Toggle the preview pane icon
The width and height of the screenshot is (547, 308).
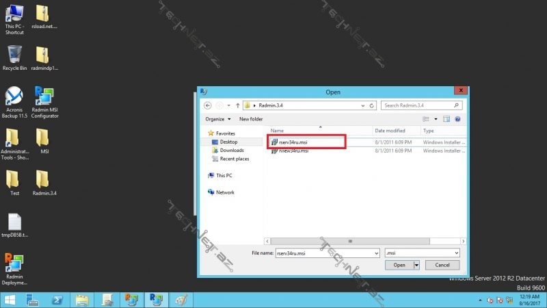[x=446, y=119]
